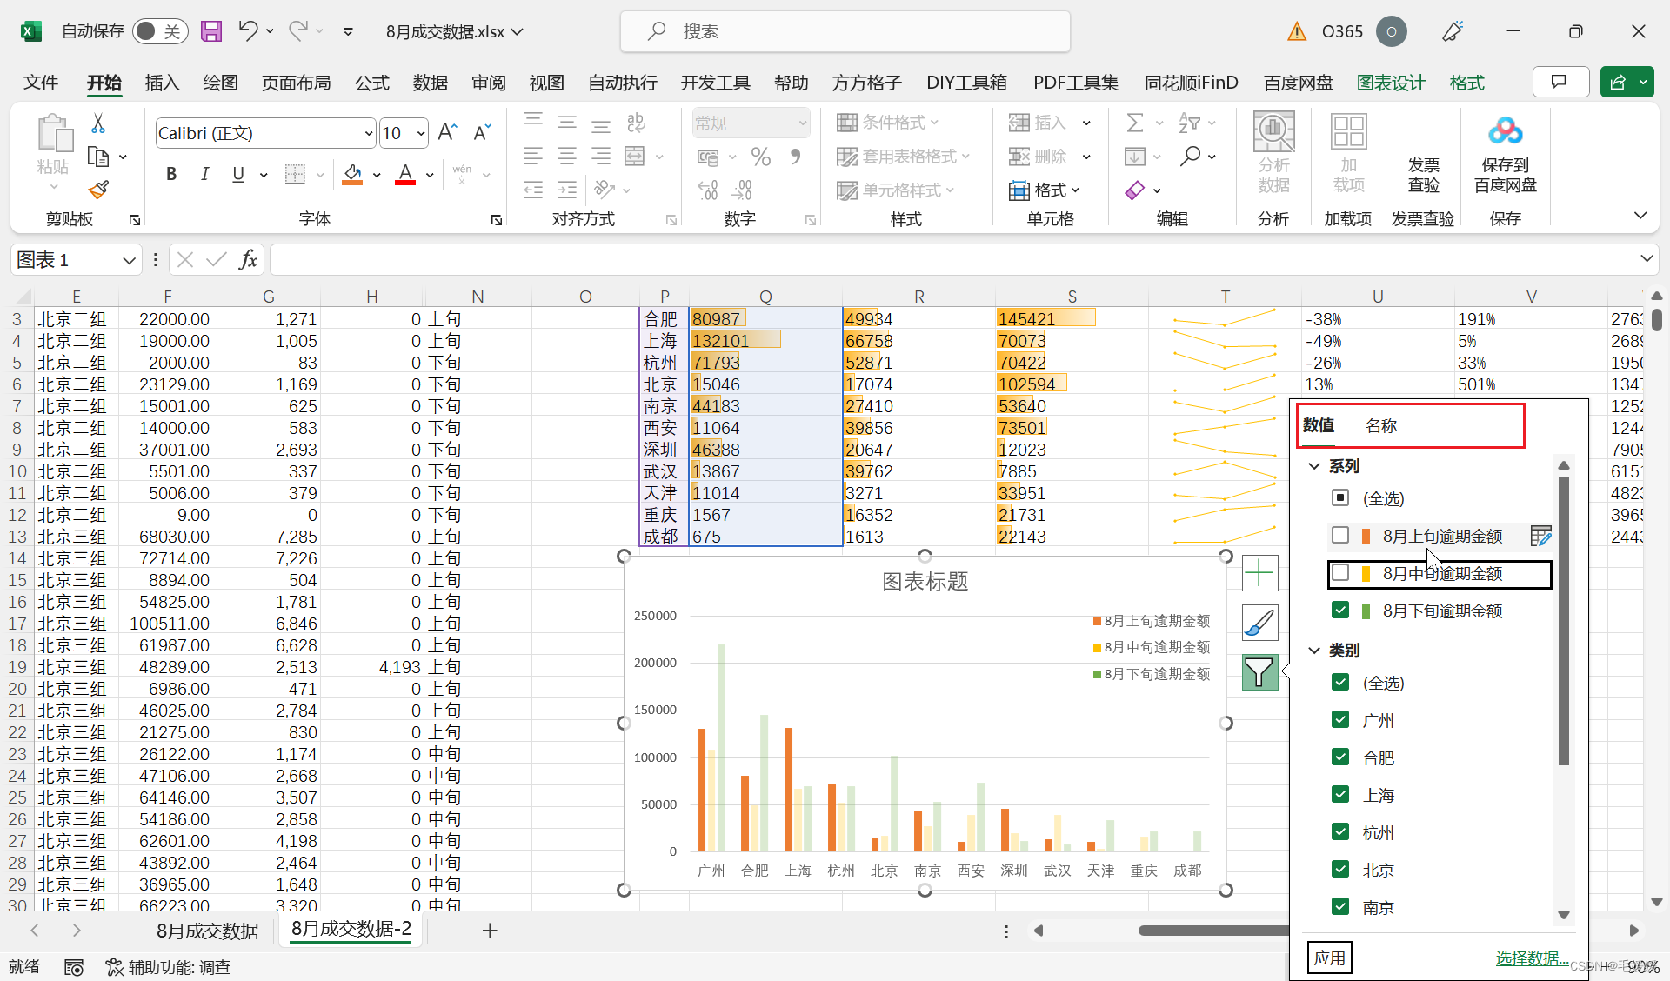Click the Cut scissors icon

98,124
